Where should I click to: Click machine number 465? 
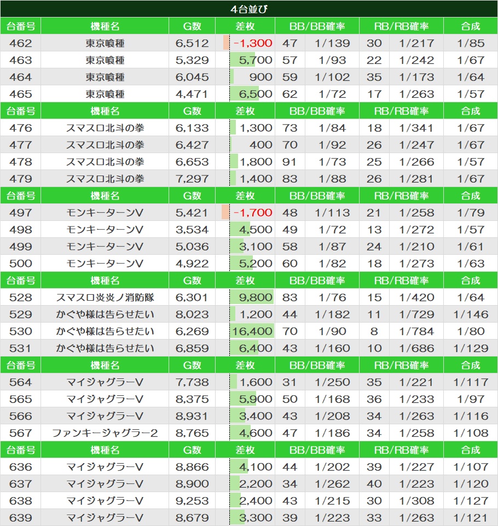20,94
